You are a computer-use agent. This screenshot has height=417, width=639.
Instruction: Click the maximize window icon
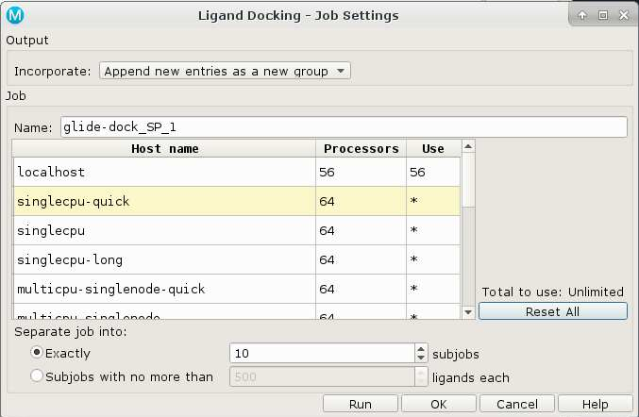coord(603,15)
